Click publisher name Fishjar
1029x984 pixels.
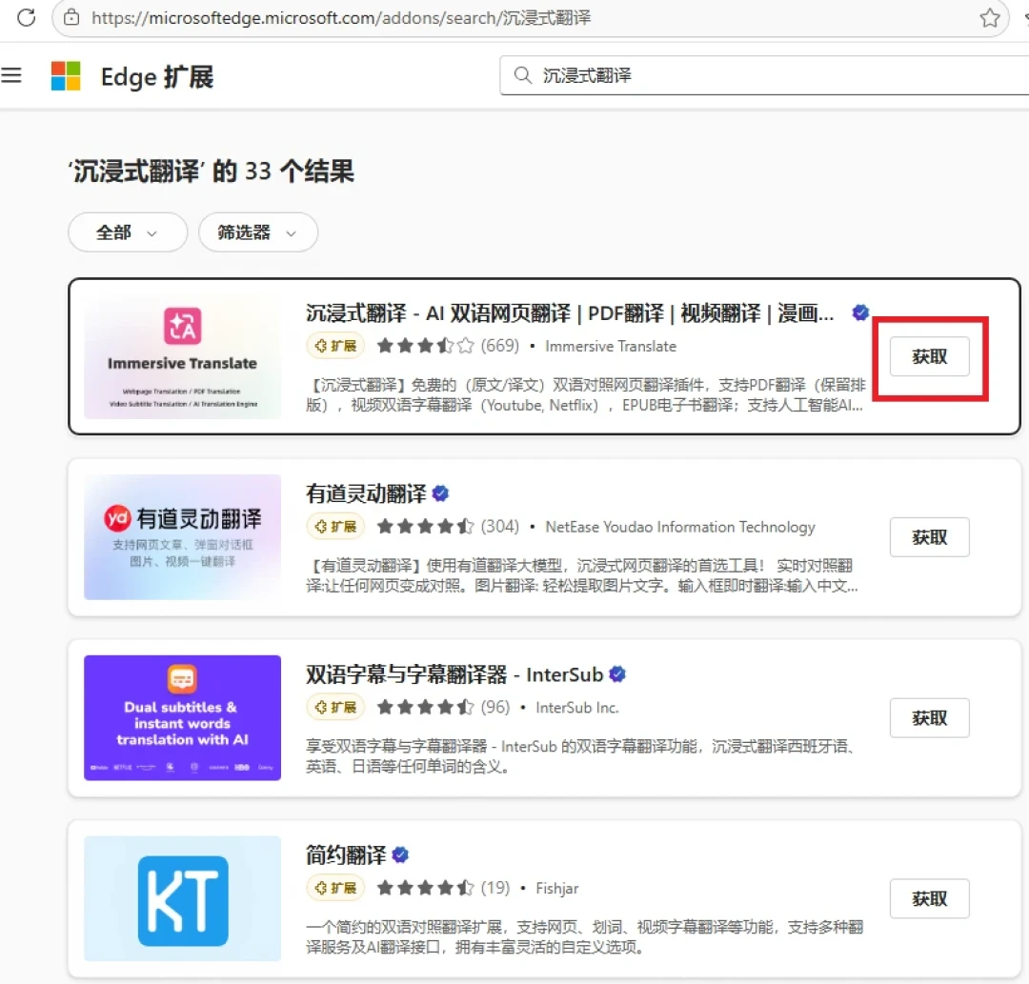point(557,888)
